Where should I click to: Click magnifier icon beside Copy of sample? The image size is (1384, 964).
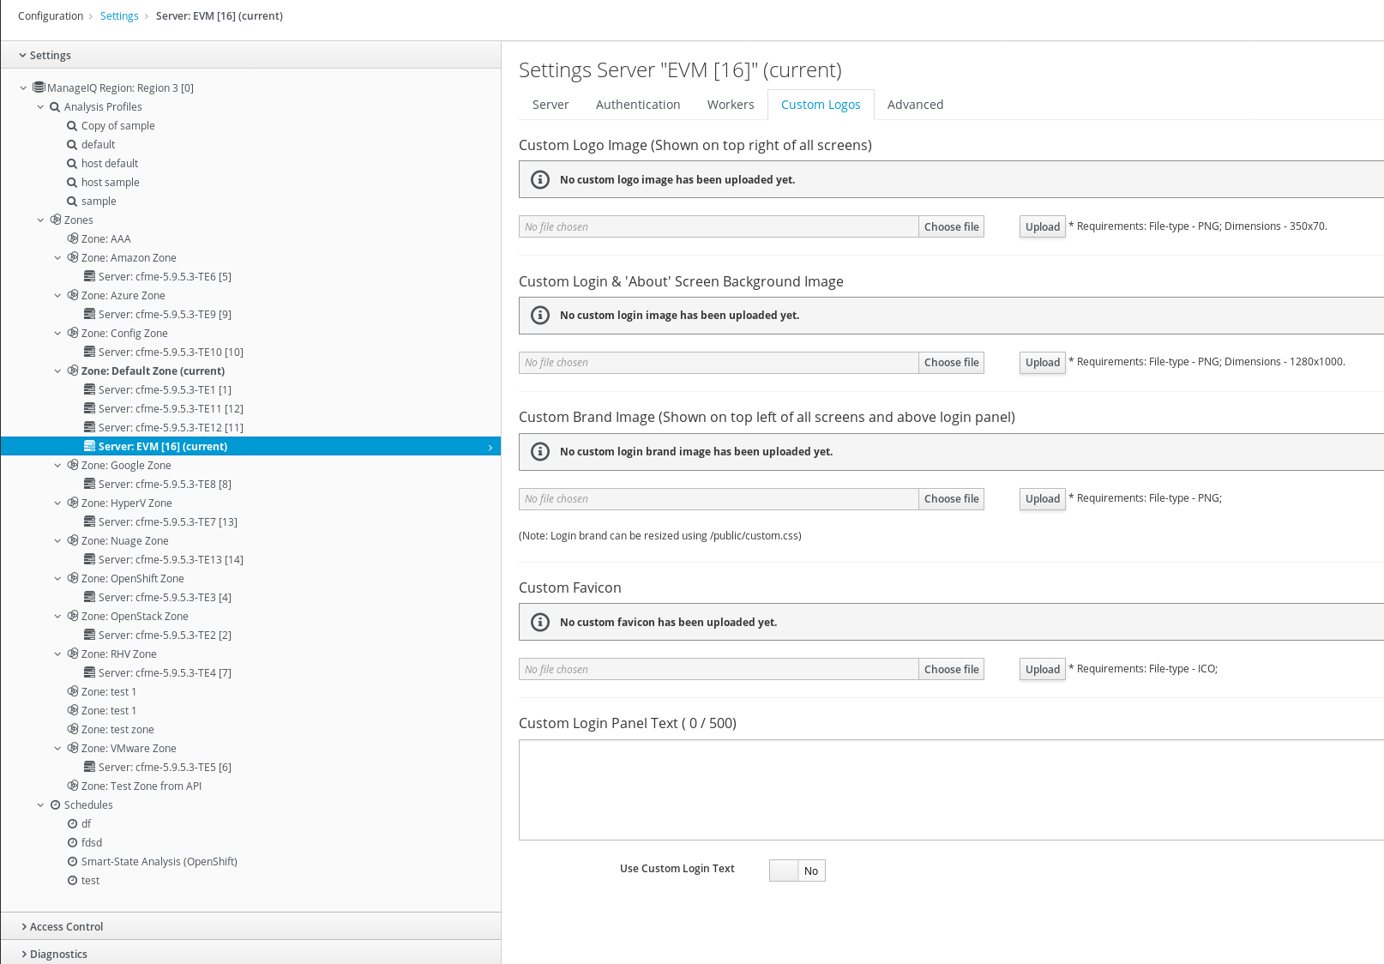[72, 126]
